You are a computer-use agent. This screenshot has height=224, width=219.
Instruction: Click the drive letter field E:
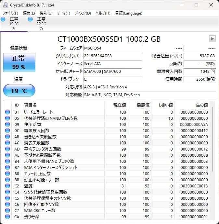tap(112, 79)
